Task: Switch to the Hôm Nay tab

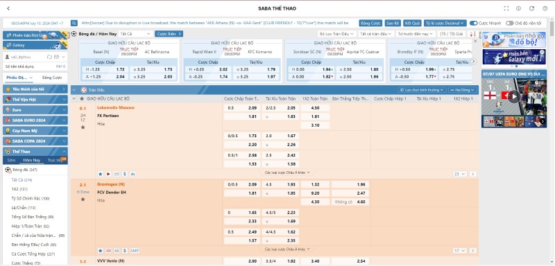Action: (x=32, y=161)
